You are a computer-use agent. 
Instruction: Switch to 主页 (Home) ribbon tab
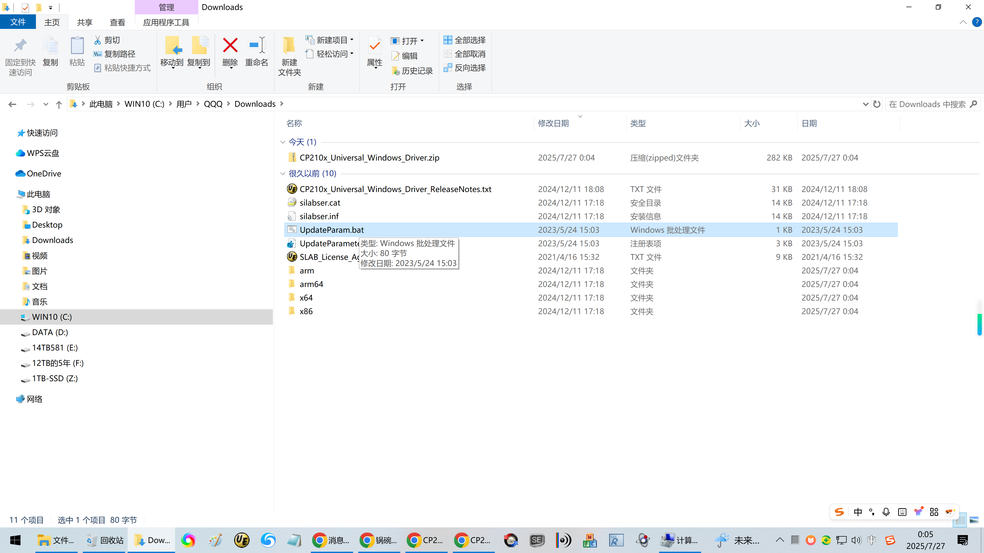(52, 22)
